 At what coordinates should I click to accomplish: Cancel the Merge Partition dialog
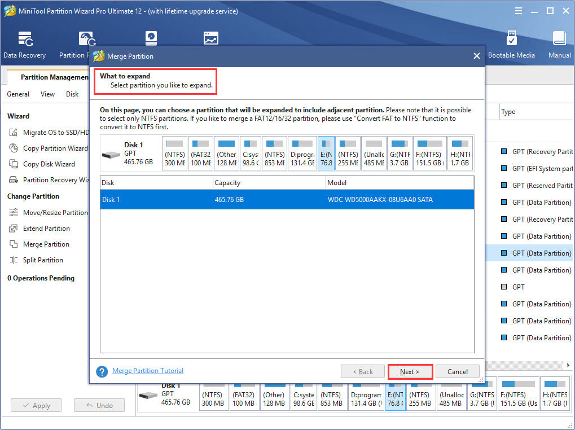click(457, 372)
